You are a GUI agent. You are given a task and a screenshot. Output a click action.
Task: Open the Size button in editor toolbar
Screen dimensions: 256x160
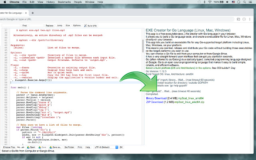[68, 26]
